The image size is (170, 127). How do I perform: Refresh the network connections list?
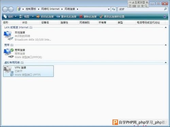pos(114,9)
